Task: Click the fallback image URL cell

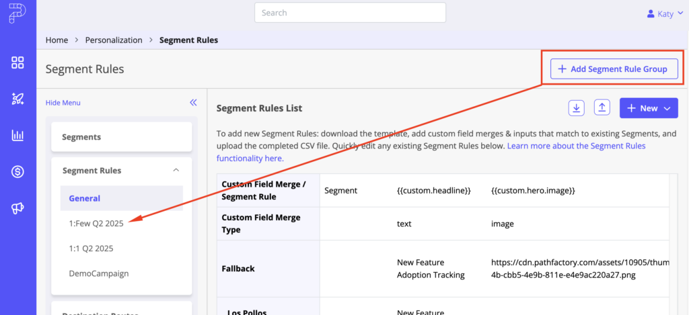Action: [x=580, y=269]
